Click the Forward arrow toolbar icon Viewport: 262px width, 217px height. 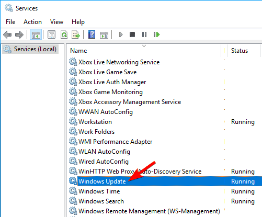pos(19,35)
